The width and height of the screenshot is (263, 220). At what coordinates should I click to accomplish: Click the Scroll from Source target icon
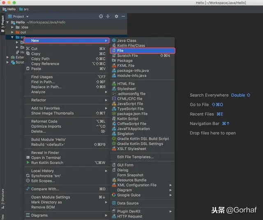(101, 16)
